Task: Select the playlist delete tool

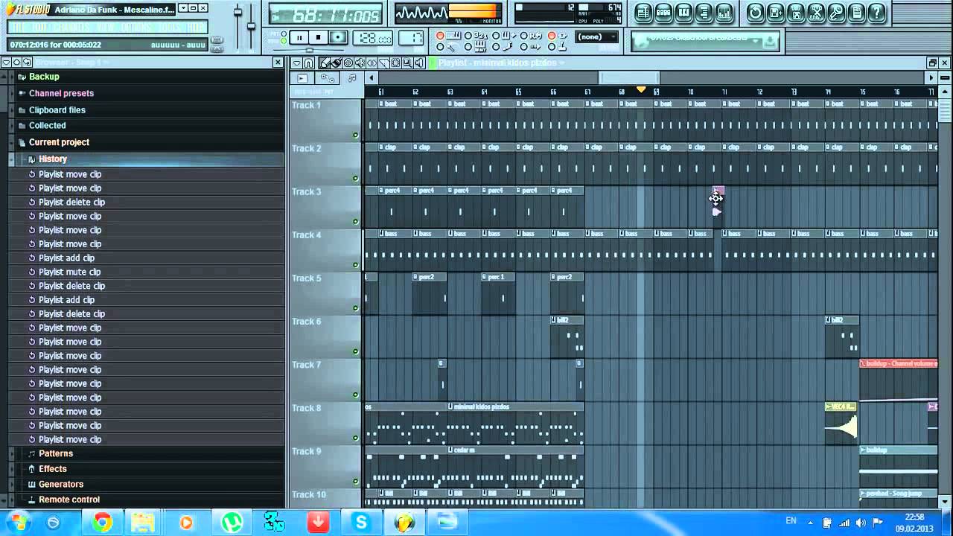Action: pyautogui.click(x=349, y=63)
